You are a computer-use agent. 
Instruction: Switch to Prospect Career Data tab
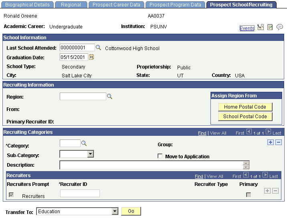point(116,5)
